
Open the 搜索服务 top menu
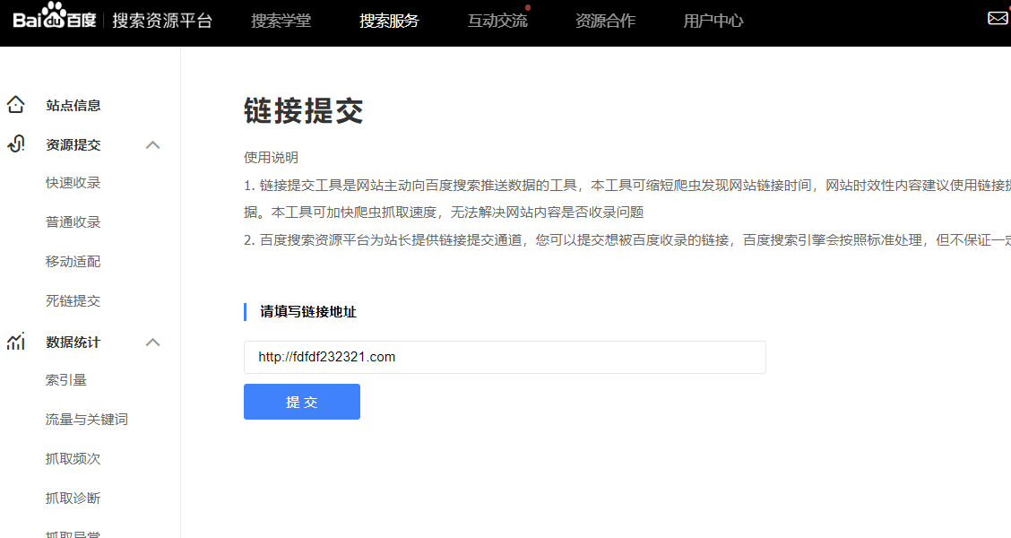(x=390, y=21)
